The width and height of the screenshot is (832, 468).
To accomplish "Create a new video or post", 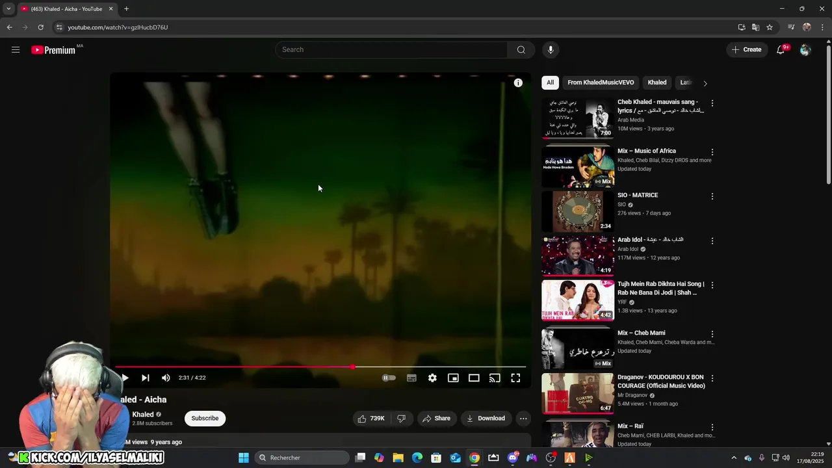I will (746, 49).
